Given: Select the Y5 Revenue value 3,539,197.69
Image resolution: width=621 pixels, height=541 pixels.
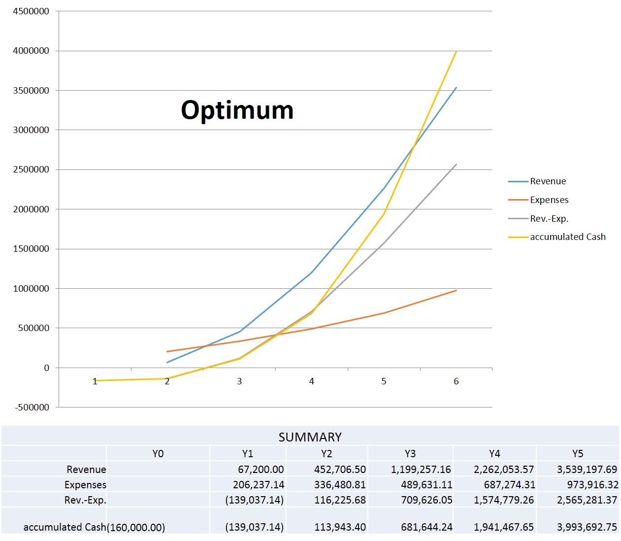Looking at the screenshot, I should [x=587, y=469].
